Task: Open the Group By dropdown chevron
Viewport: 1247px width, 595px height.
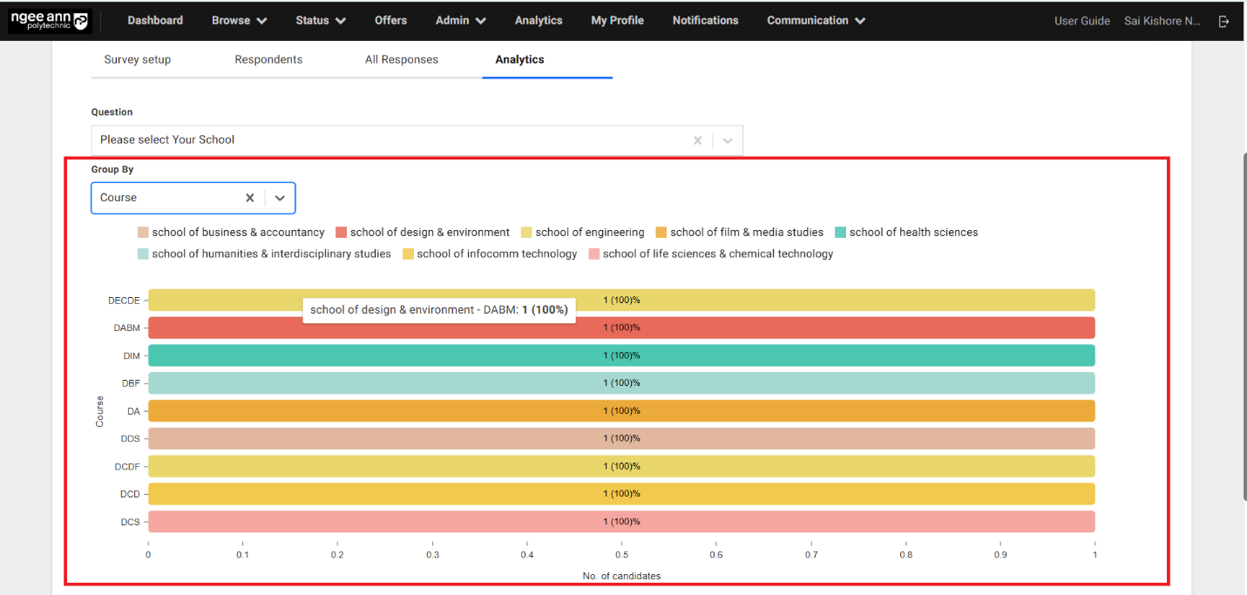Action: point(280,198)
